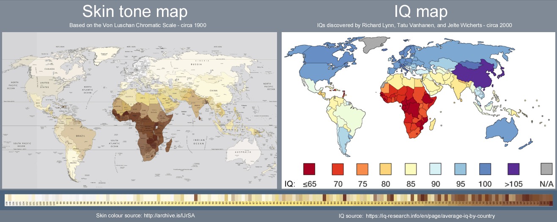Select the red 70 legend swatch
557x222 pixels.
[337, 169]
